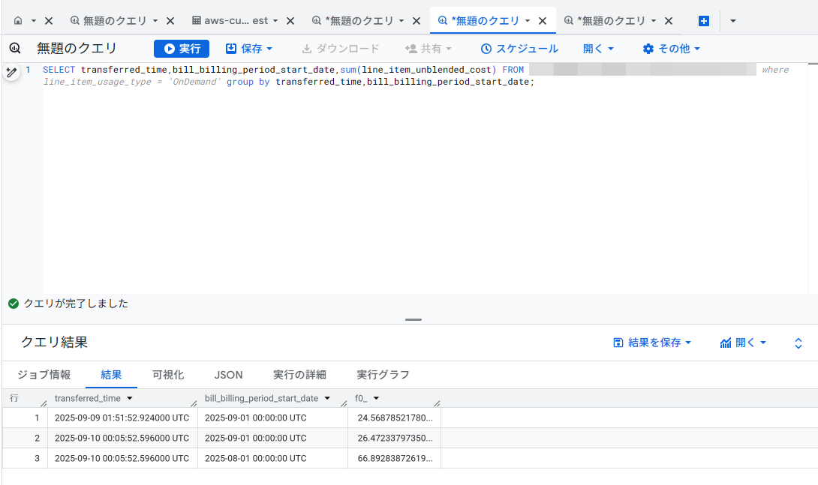Click the 24.56878521780... value cell
Image resolution: width=818 pixels, height=485 pixels.
click(395, 418)
